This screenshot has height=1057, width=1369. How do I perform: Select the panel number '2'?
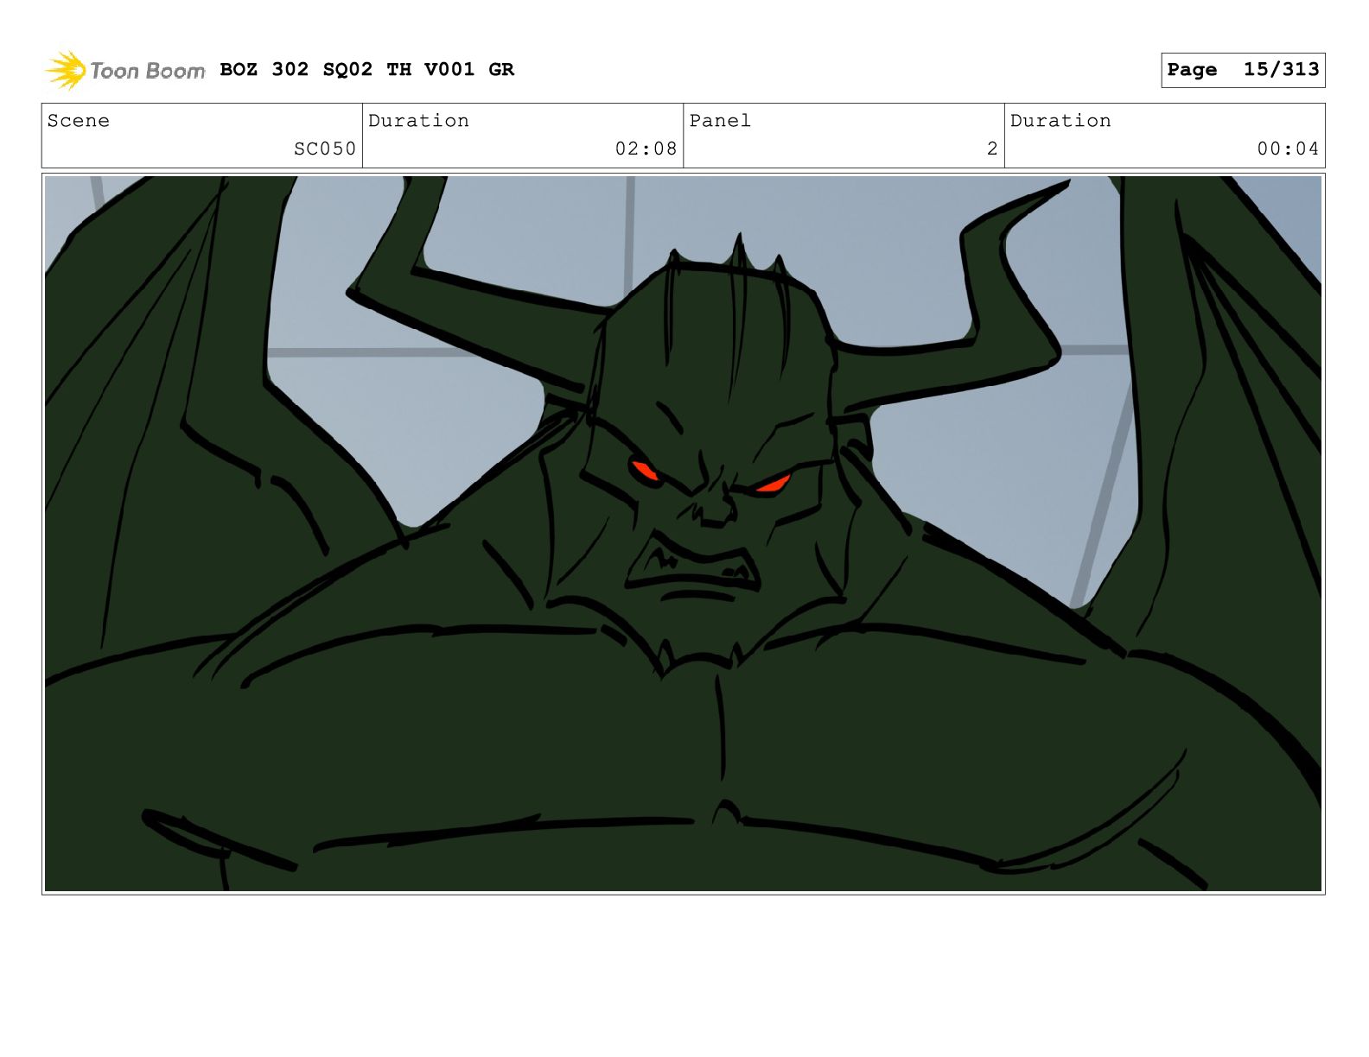[992, 149]
